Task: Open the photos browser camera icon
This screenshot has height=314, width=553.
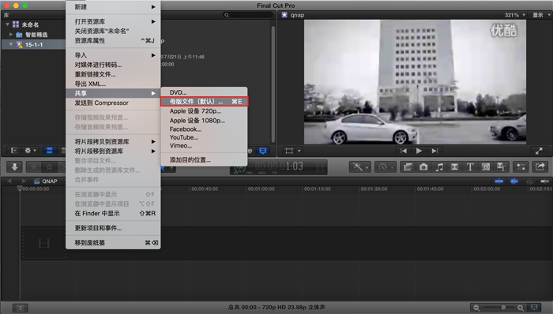Action: pos(423,166)
